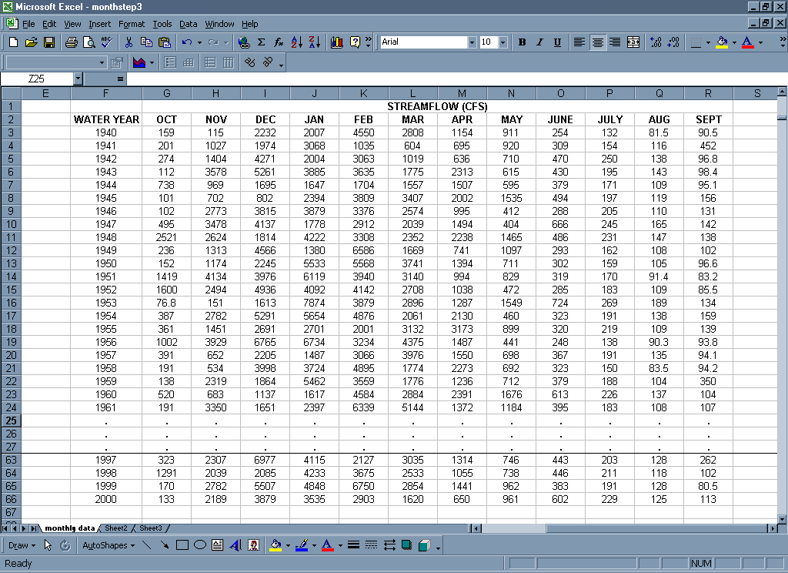788x573 pixels.
Task: Launch the Chart Wizard icon
Action: [336, 42]
